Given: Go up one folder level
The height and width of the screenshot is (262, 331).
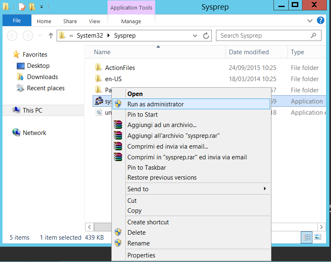Looking at the screenshot, I should click(x=50, y=36).
